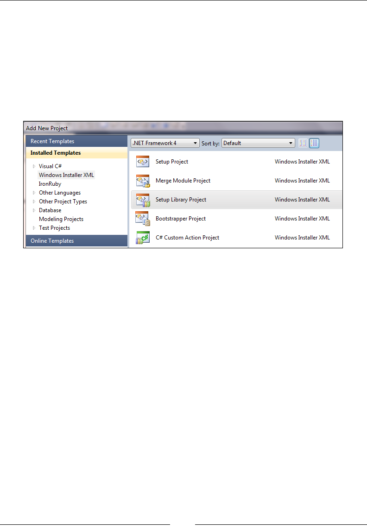This screenshot has width=367, height=529.
Task: Select the Database category label
Action: click(50, 210)
